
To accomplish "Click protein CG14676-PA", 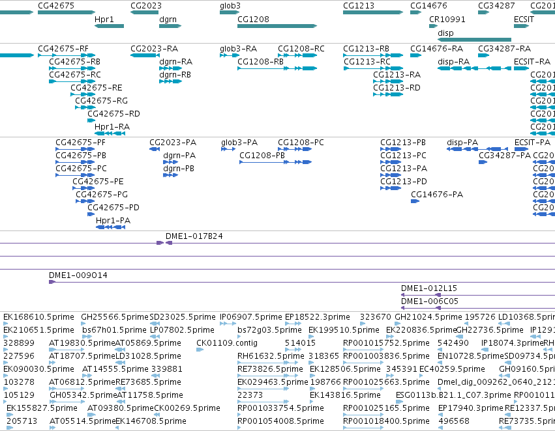I will point(437,195).
